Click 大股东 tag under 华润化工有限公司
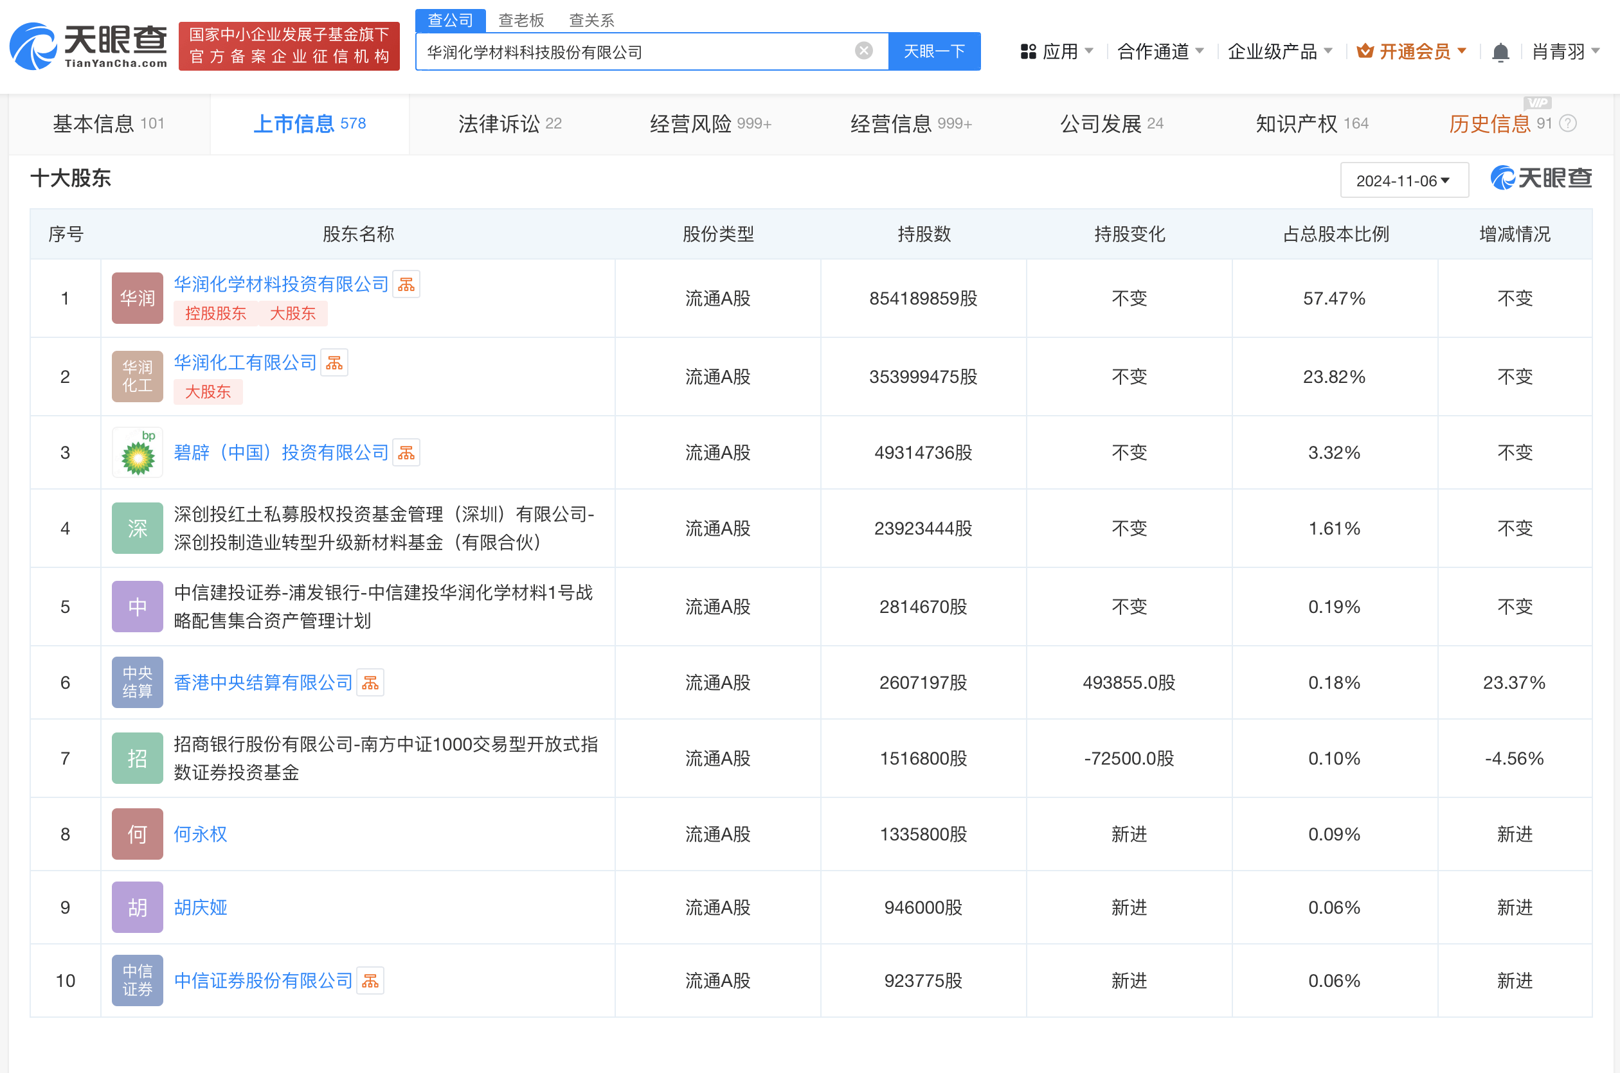The image size is (1620, 1073). pos(208,391)
